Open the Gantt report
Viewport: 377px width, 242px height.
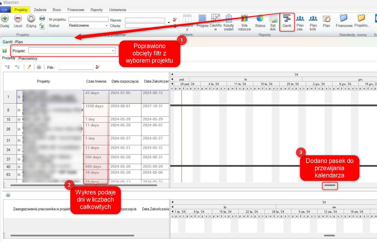(287, 18)
